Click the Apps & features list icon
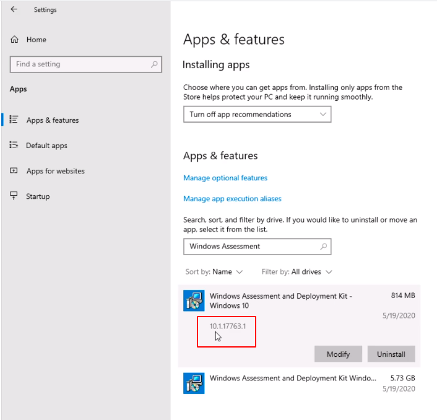This screenshot has width=437, height=420. [14, 120]
